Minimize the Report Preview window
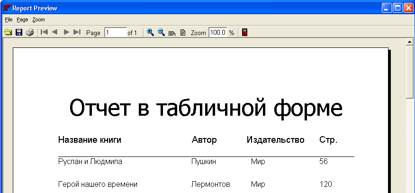This screenshot has height=193, width=415. click(x=387, y=8)
